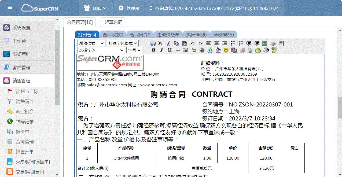The height and width of the screenshot is (177, 342).
Task: Align text right
Action: (225, 43)
